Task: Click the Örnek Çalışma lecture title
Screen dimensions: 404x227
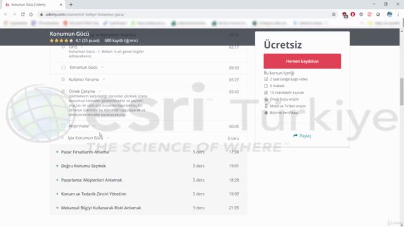Action: 81,91
